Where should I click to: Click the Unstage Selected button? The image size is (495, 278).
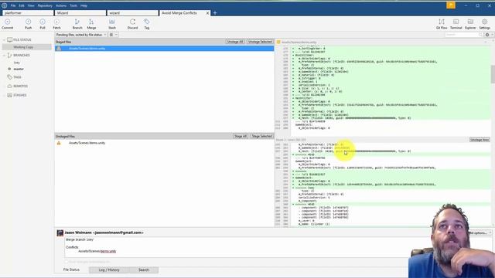260,42
